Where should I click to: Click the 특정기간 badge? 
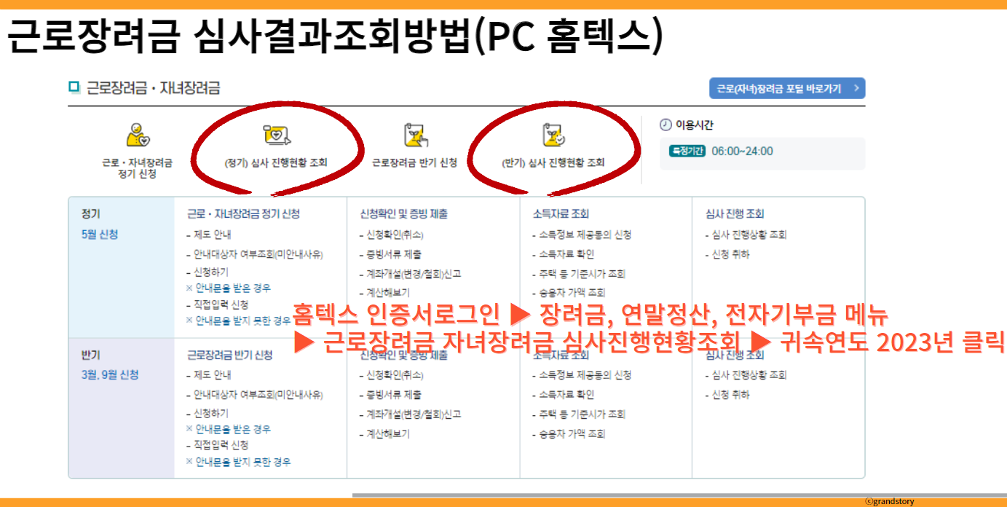coord(687,152)
